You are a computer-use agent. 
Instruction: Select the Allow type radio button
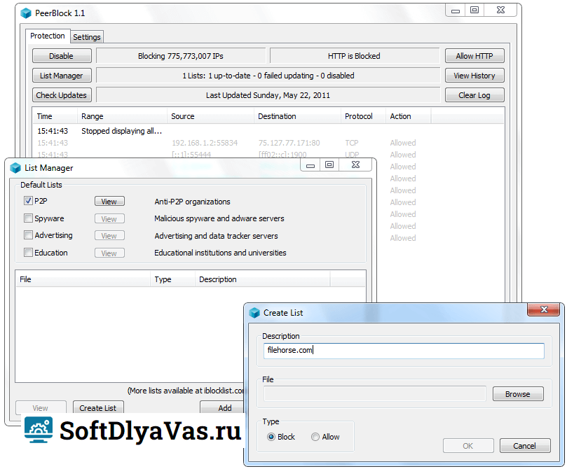(315, 437)
